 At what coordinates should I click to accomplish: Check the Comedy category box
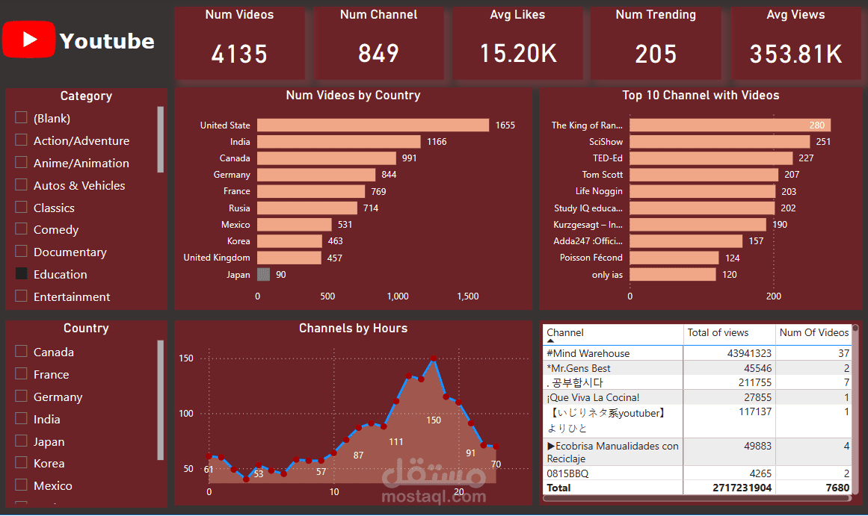21,229
